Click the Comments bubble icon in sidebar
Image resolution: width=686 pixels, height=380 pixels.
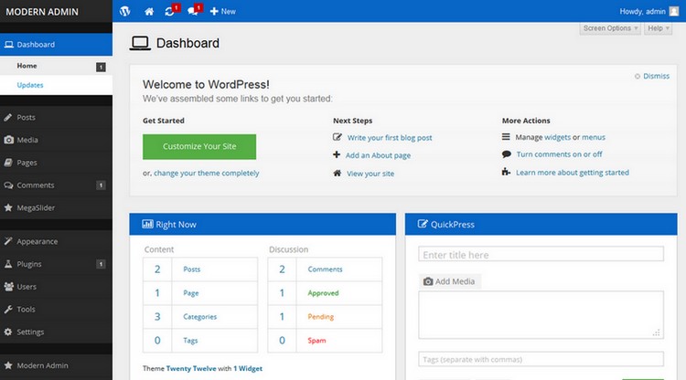tap(9, 185)
